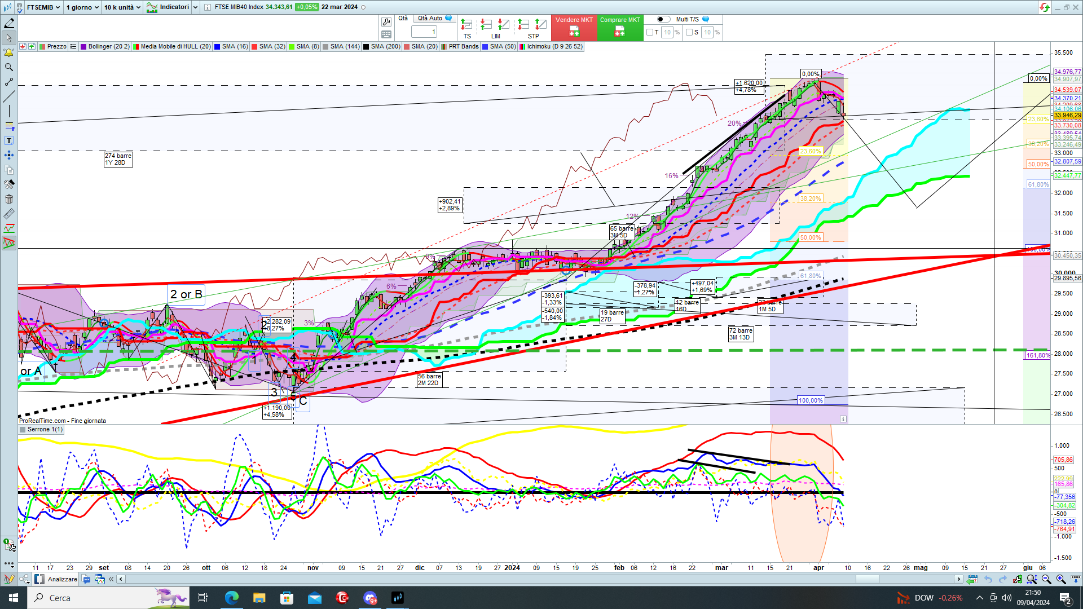Click the Analizzare button
The image size is (1083, 609).
tap(56, 579)
